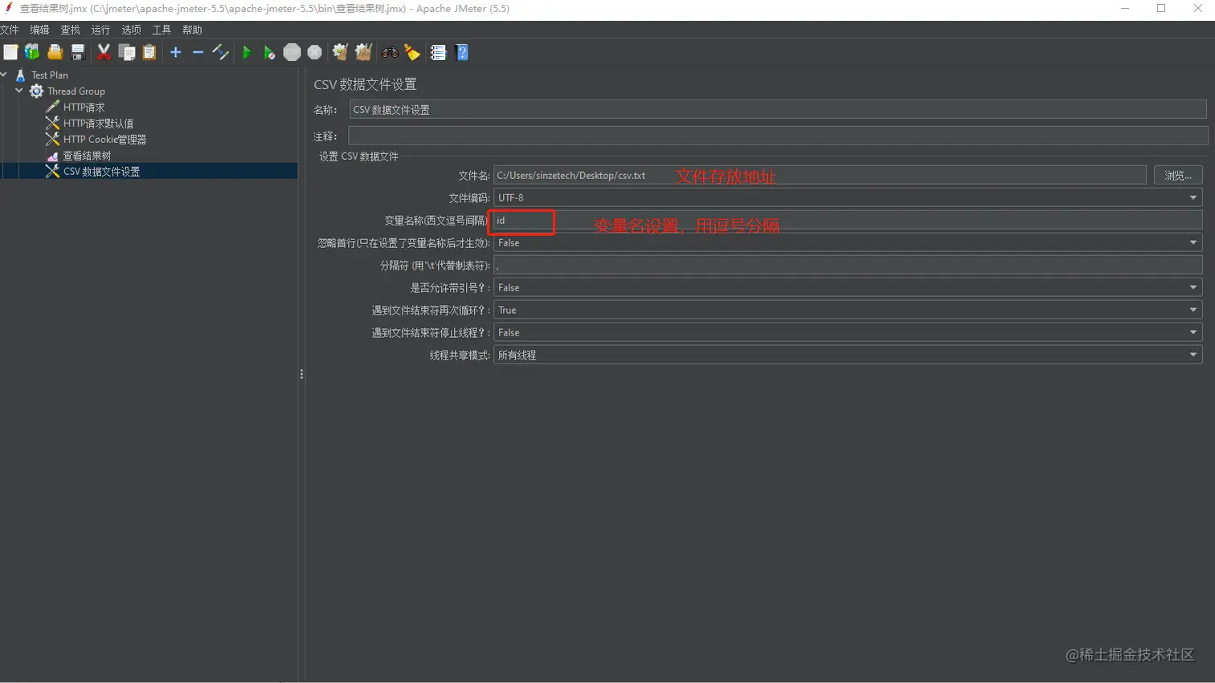Collapse all tree nodes with minus icon
Viewport: 1215px width, 683px height.
pyautogui.click(x=198, y=52)
